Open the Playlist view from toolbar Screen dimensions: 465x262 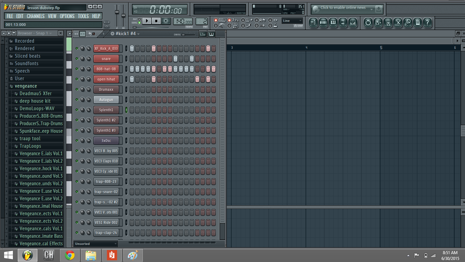click(313, 23)
